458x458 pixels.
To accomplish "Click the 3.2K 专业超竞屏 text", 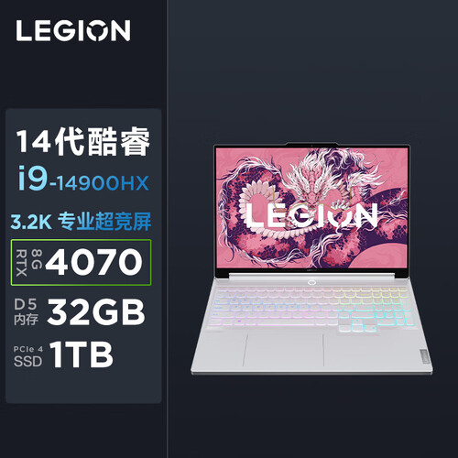I will [81, 221].
